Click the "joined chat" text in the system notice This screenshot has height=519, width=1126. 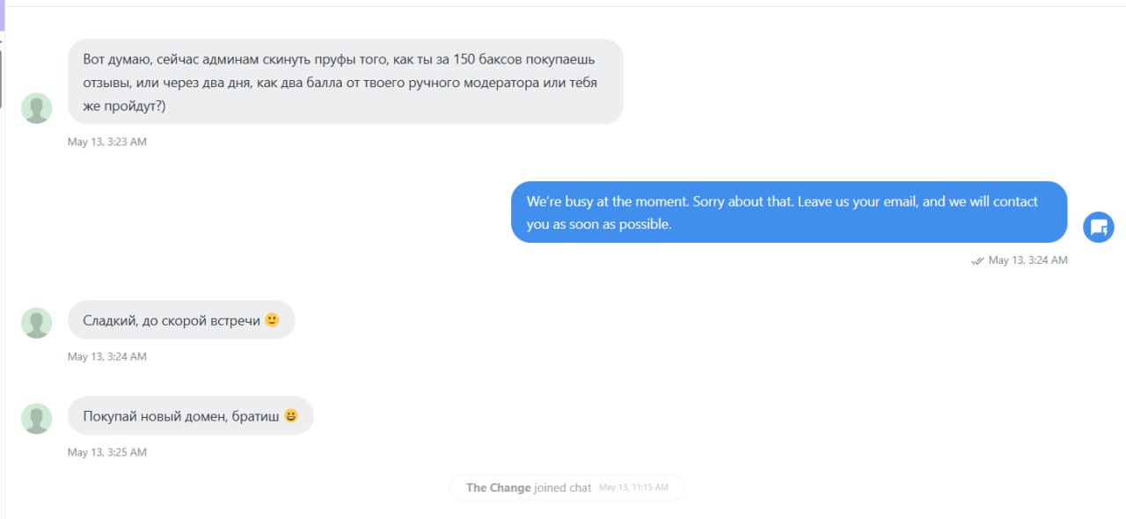pyautogui.click(x=563, y=487)
